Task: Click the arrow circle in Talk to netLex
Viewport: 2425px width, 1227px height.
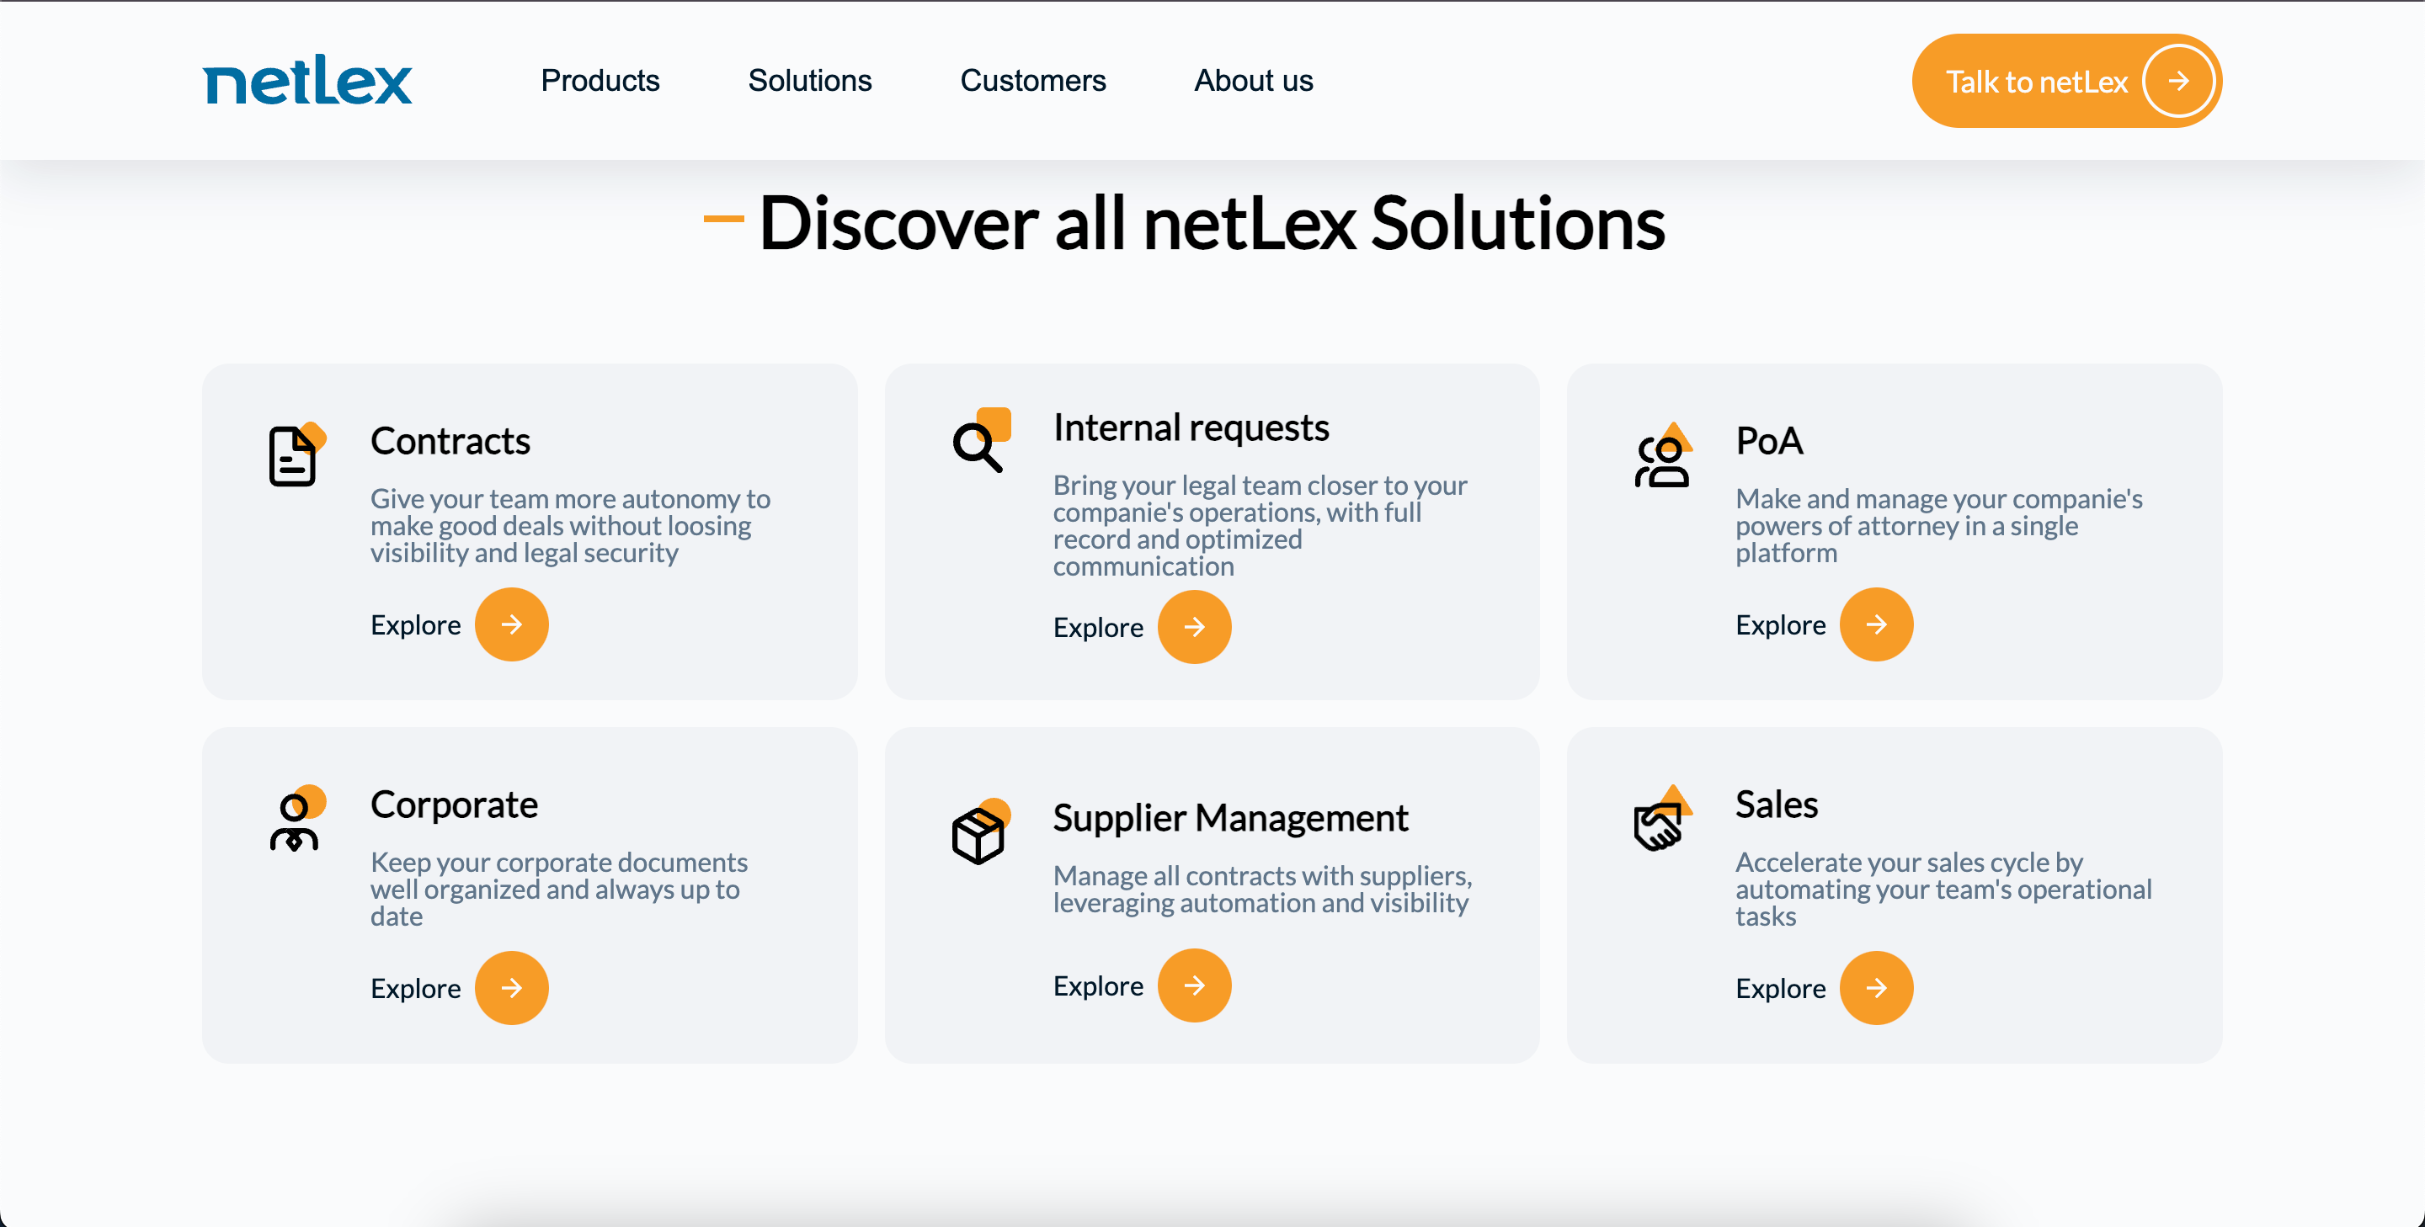Action: pyautogui.click(x=2177, y=82)
